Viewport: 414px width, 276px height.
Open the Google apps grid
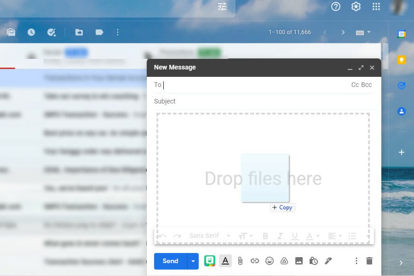[376, 6]
